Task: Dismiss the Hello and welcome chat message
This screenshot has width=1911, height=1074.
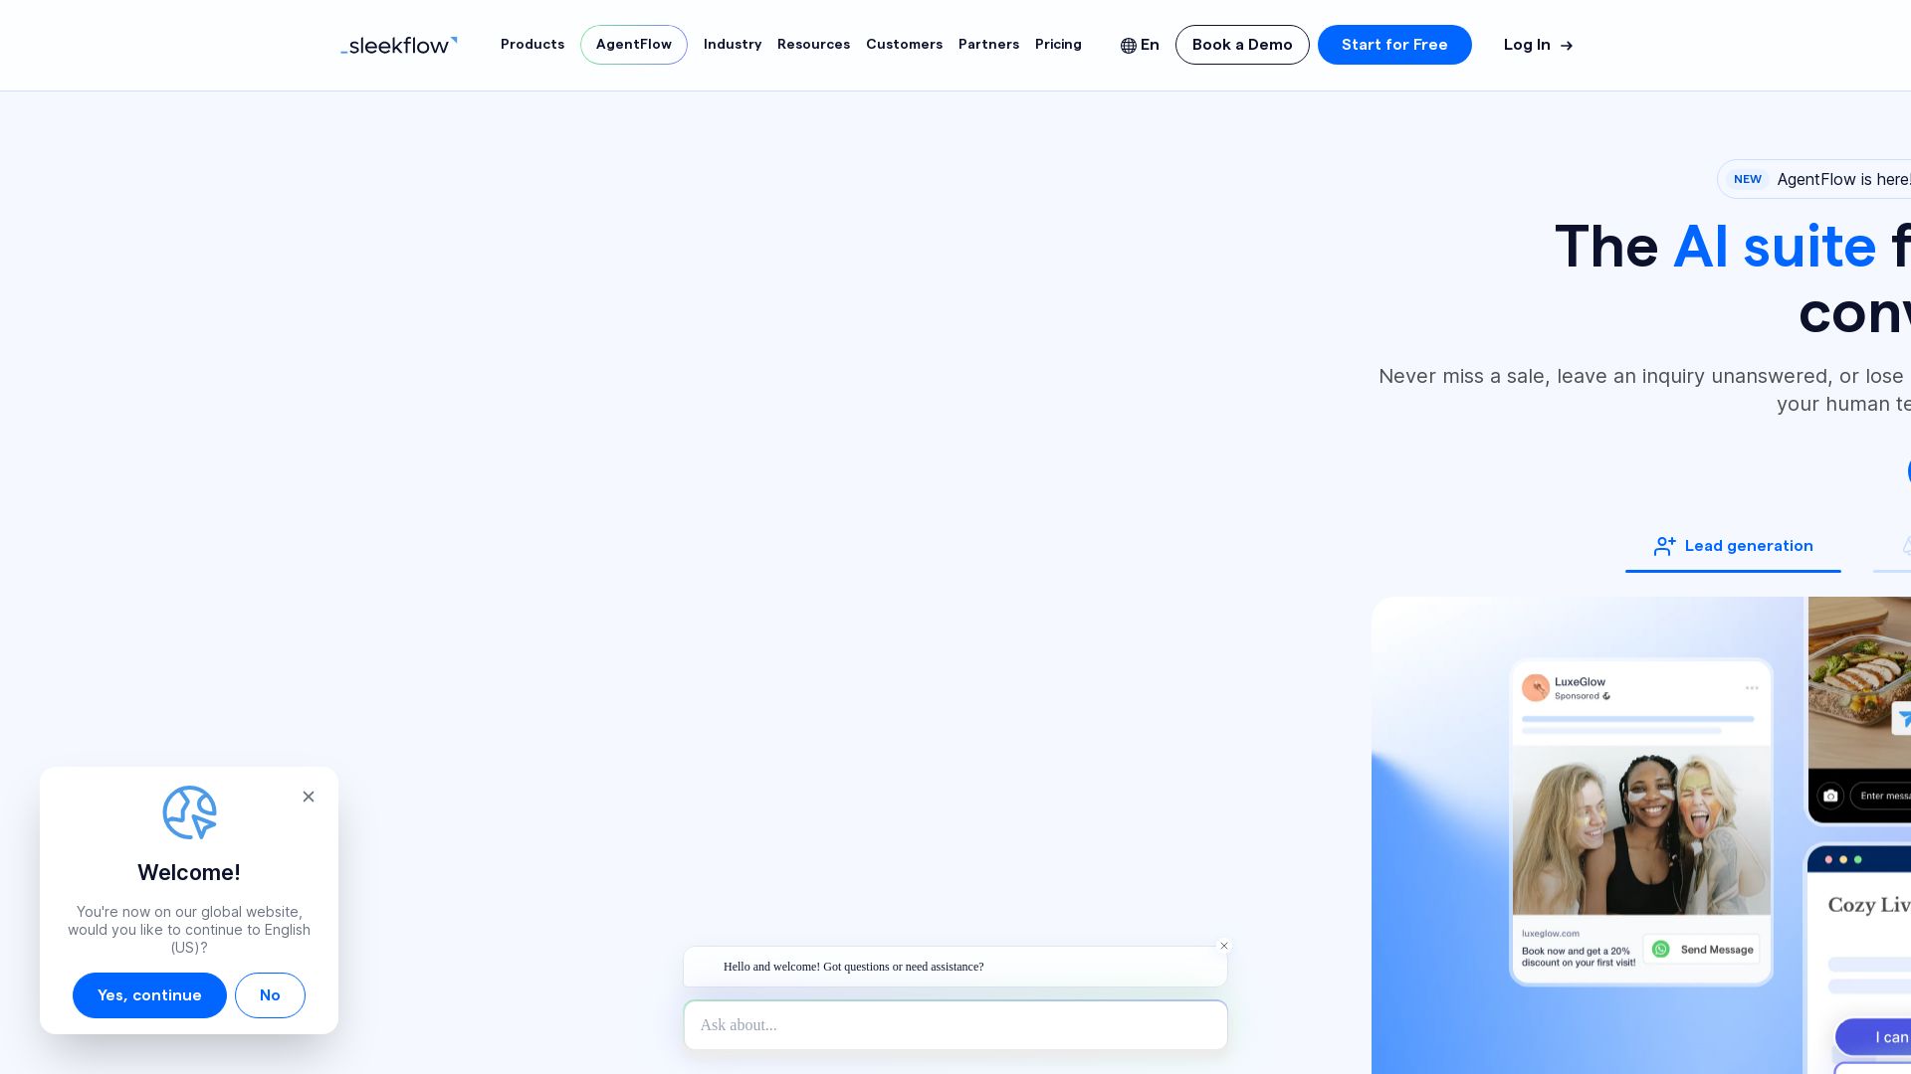Action: click(x=1224, y=946)
